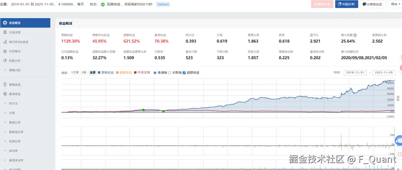The width and height of the screenshot is (402, 170).
Task: Toggle the 中证全指 legend red swatch
Action: pyautogui.click(x=135, y=73)
